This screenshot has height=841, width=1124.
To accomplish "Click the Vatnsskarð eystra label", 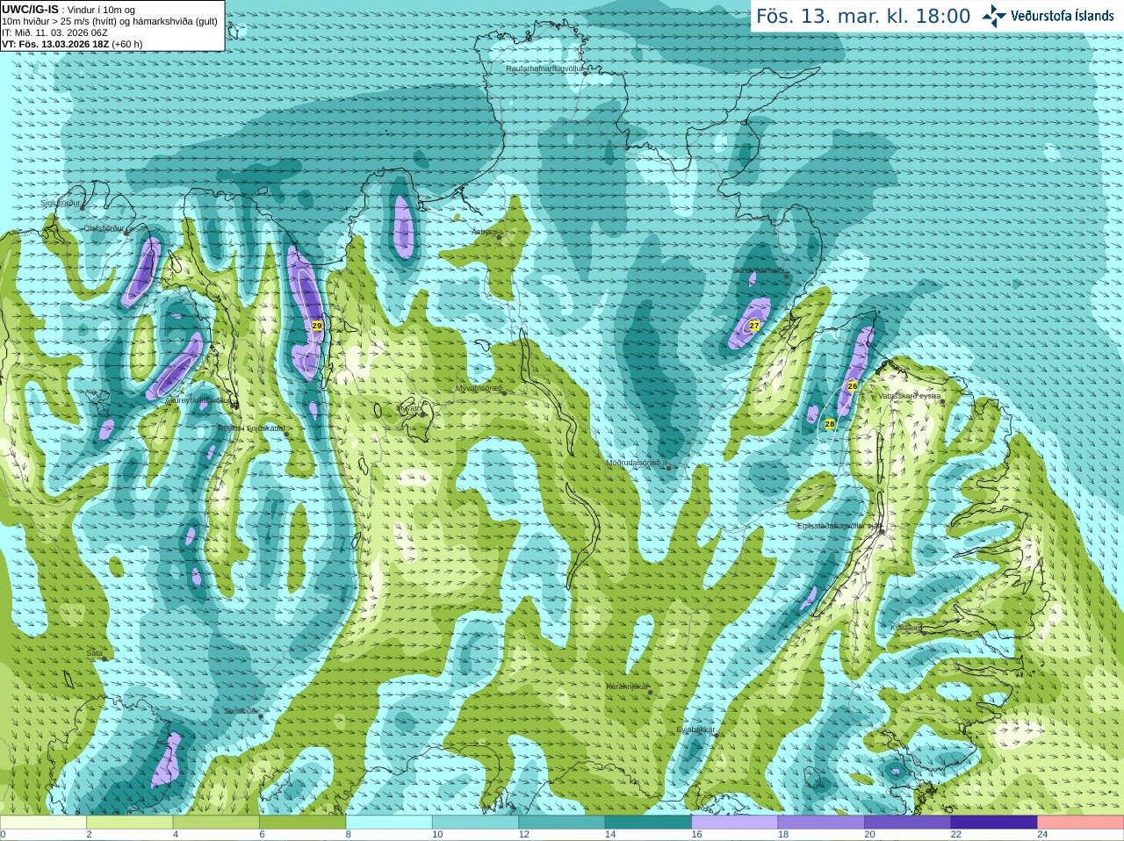I will [910, 396].
